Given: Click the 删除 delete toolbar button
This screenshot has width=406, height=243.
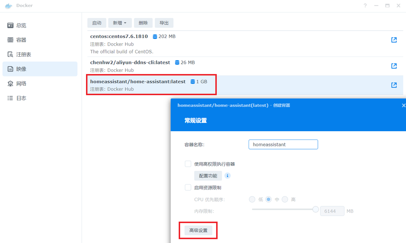Looking at the screenshot, I should (143, 23).
